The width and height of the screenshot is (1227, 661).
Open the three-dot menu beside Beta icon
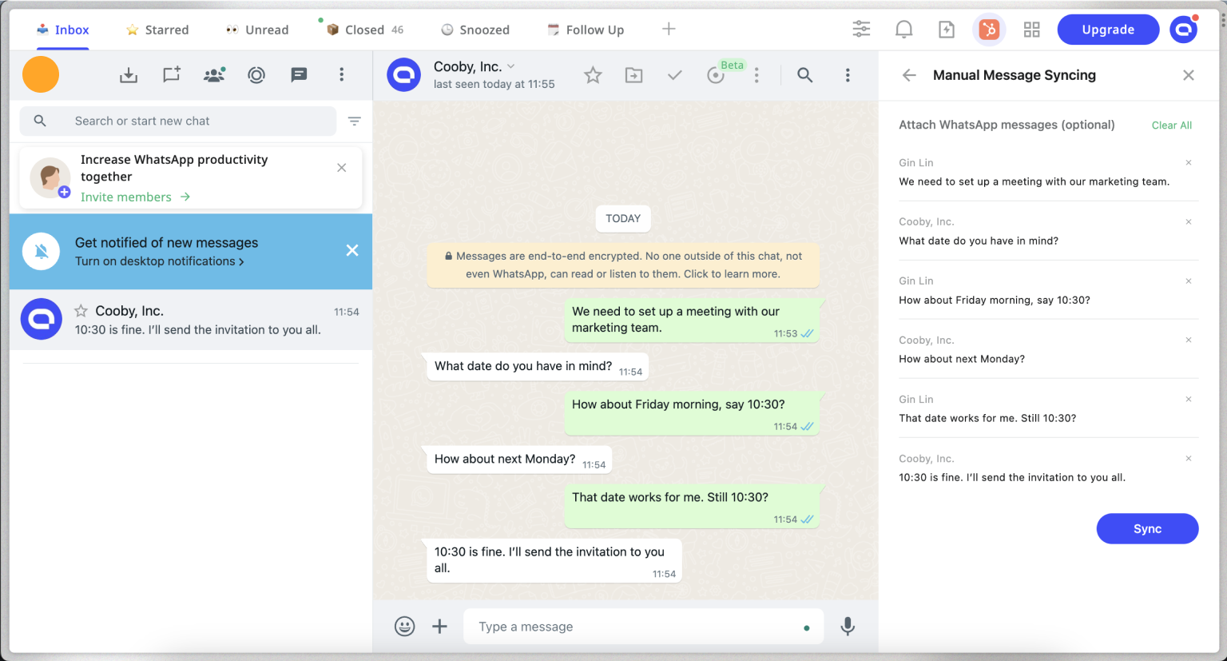coord(756,75)
